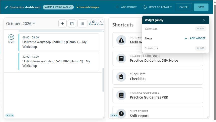Image resolution: width=216 pixels, height=122 pixels.
Task: Select Calendar row in Widget gallery
Action: coord(176,29)
